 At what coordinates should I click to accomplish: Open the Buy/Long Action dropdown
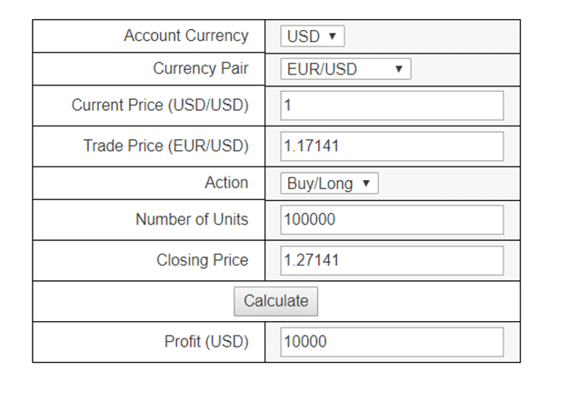pos(328,184)
